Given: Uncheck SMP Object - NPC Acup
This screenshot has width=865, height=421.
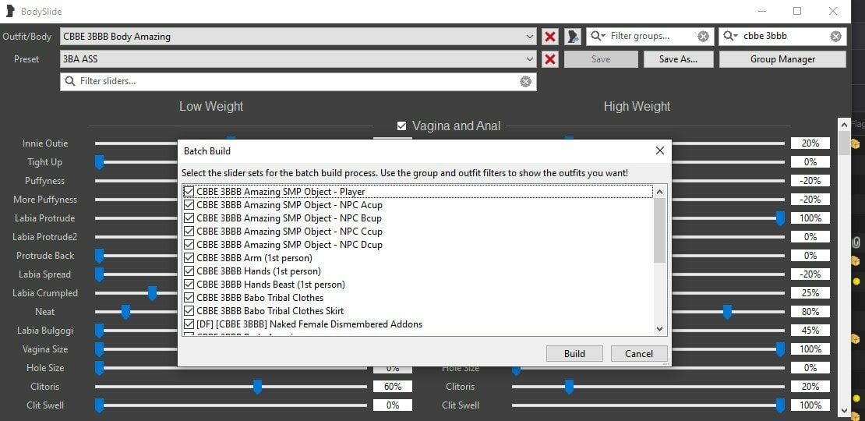Looking at the screenshot, I should coord(189,205).
